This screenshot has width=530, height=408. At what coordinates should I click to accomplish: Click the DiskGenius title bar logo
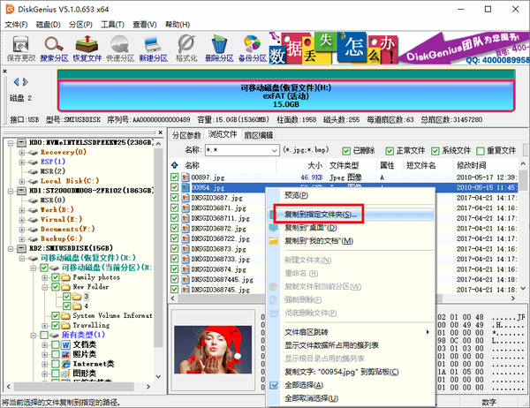pos(10,9)
